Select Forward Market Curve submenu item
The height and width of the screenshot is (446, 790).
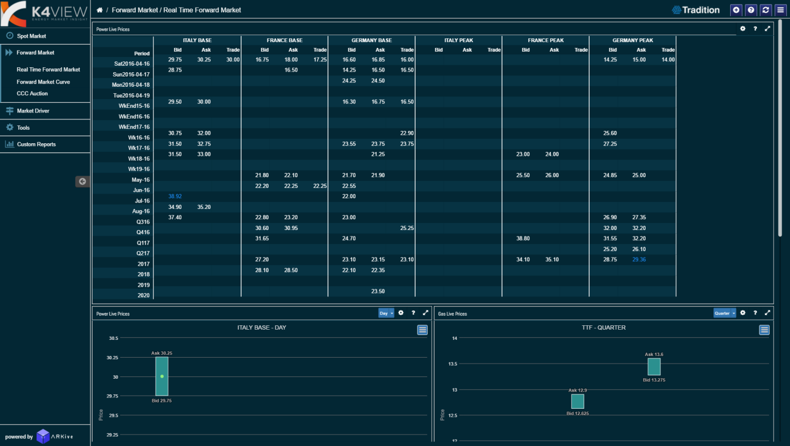click(43, 82)
